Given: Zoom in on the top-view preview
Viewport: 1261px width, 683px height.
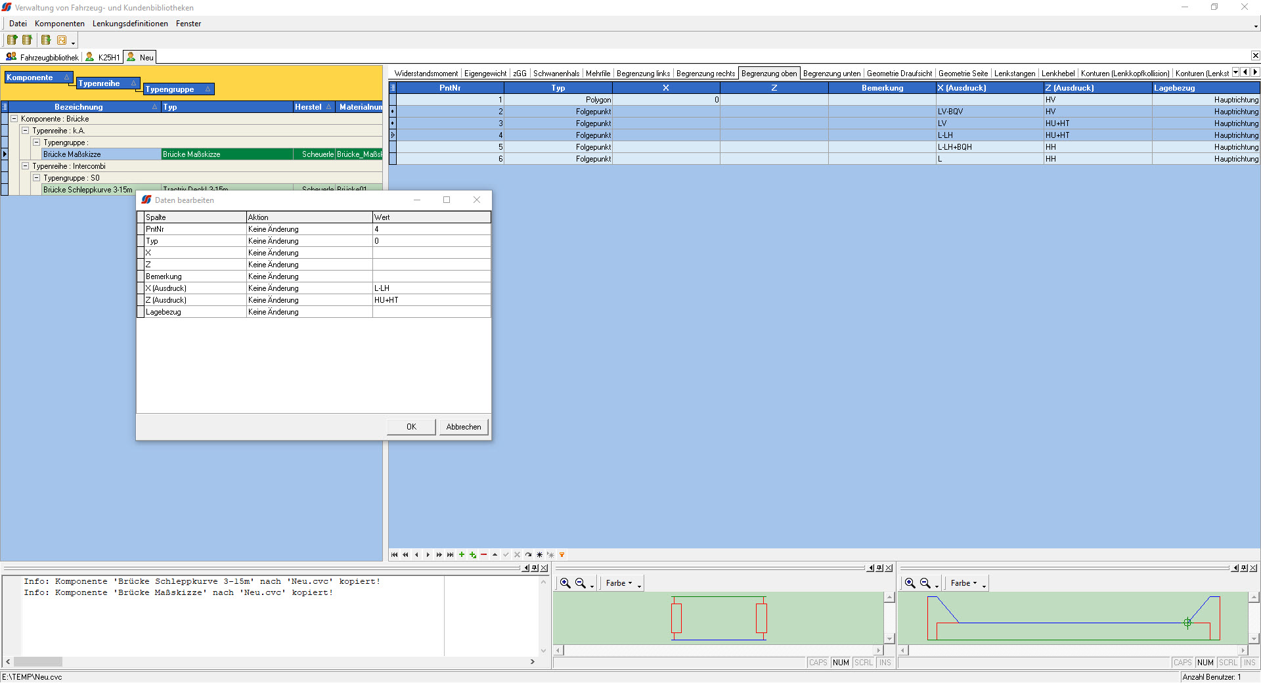Looking at the screenshot, I should pyautogui.click(x=565, y=583).
